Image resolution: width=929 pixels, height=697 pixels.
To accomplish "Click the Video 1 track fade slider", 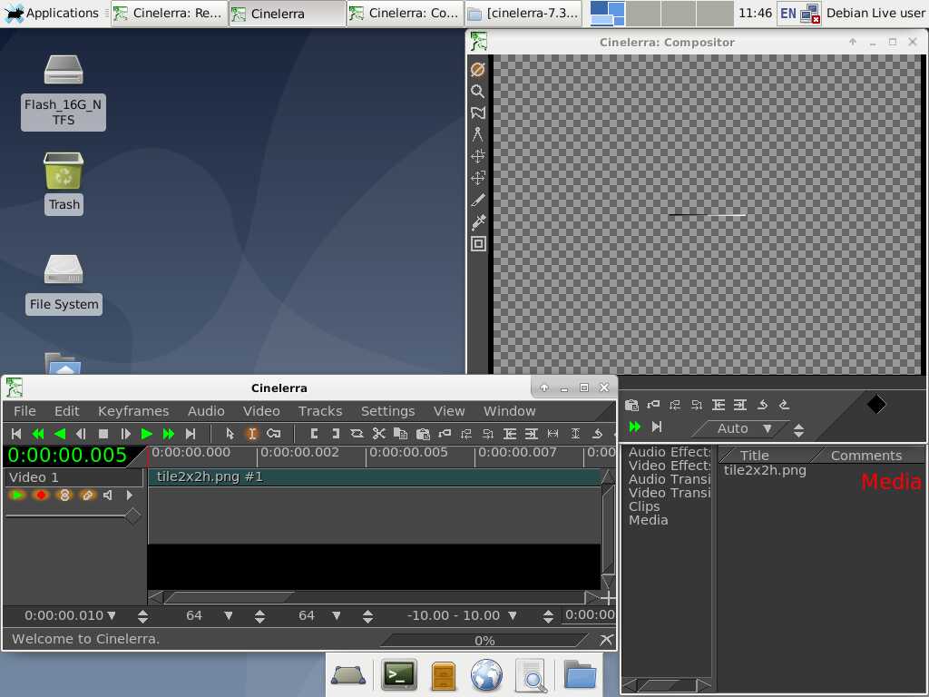I will [x=132, y=515].
